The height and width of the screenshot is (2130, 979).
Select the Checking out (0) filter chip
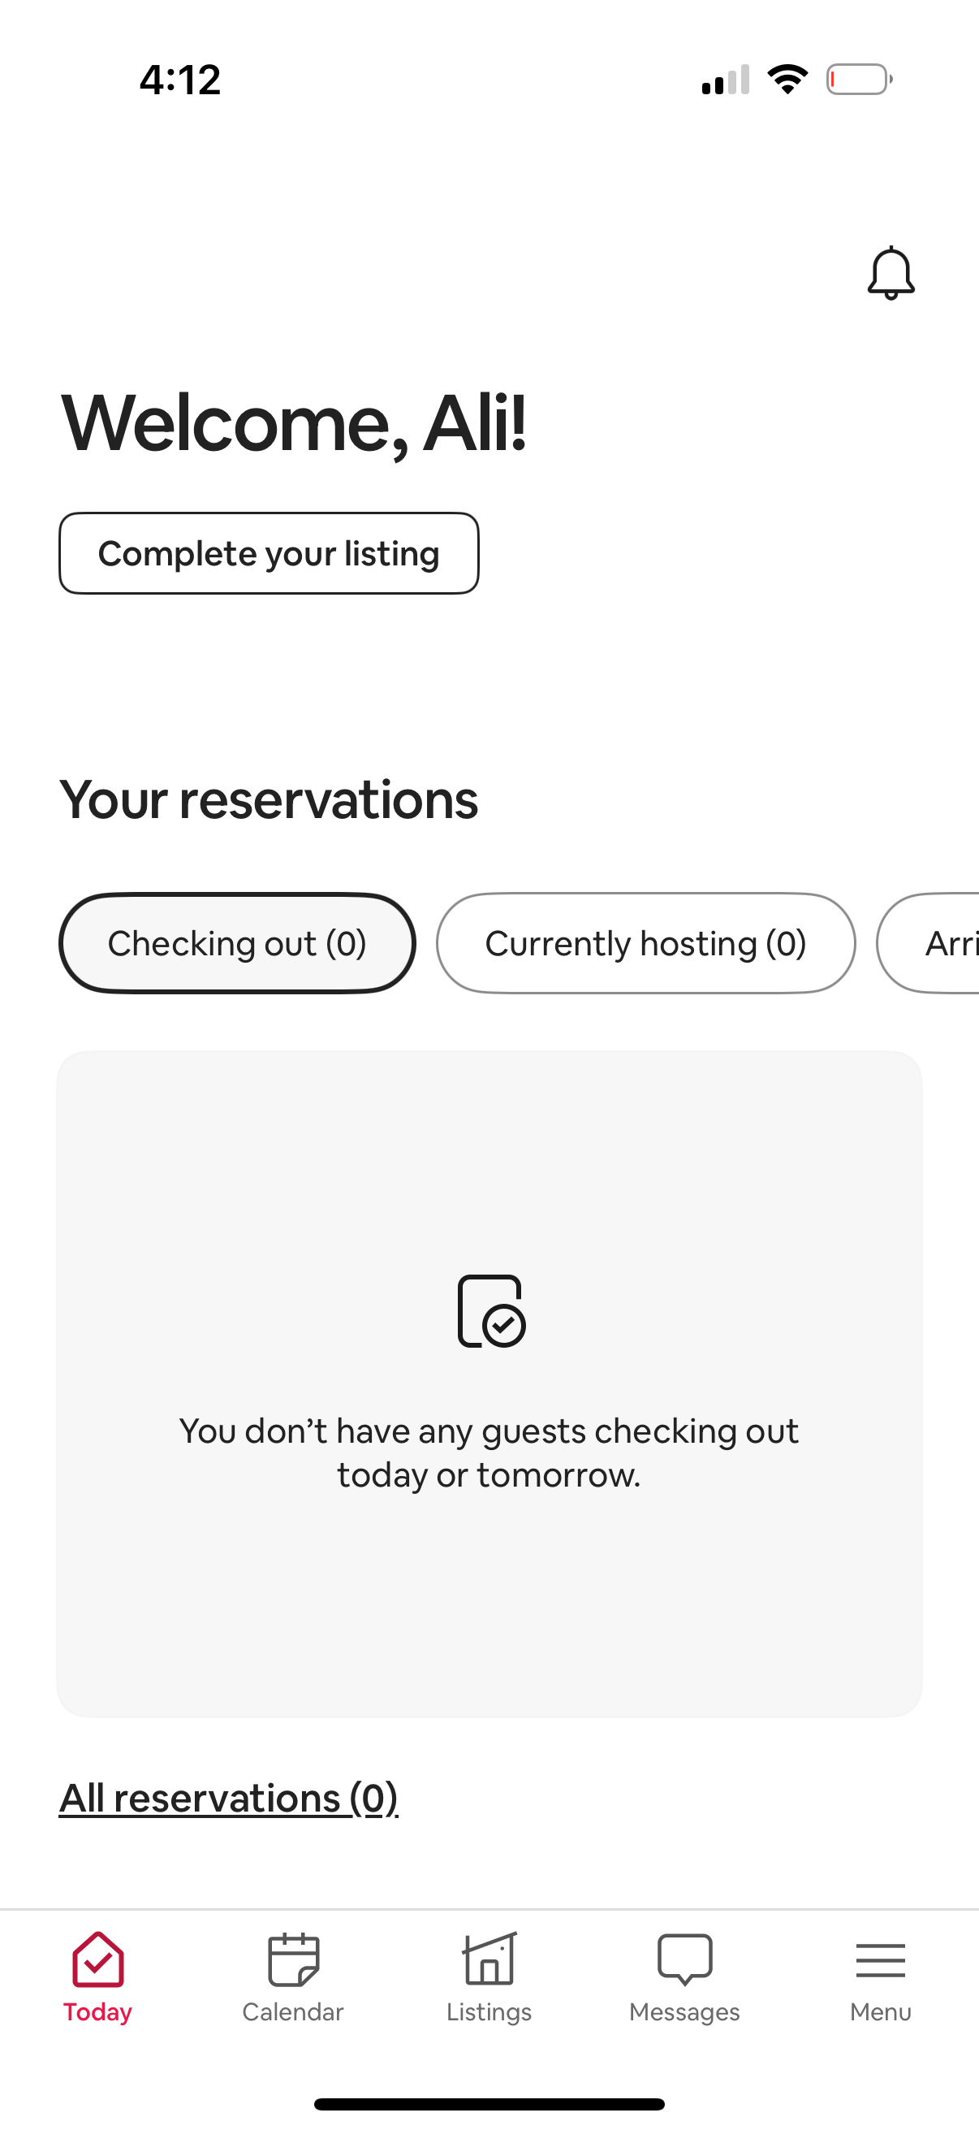[x=237, y=942]
